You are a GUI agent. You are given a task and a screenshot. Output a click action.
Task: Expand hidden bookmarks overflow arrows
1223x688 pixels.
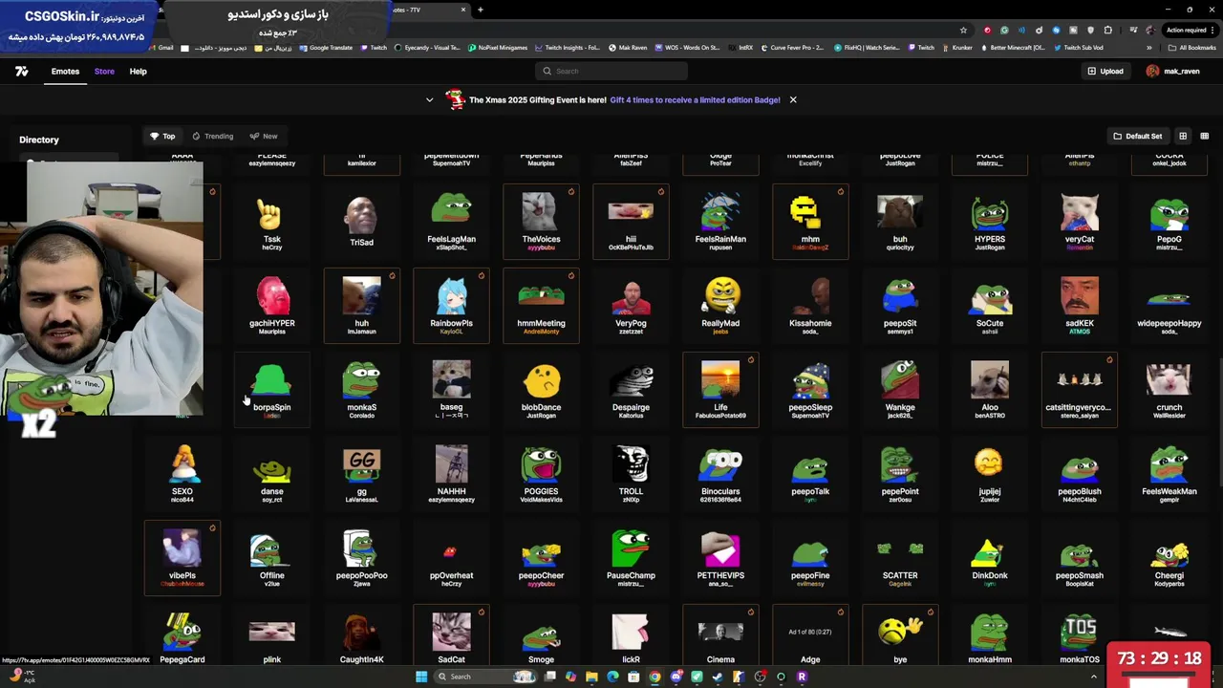(x=1149, y=48)
